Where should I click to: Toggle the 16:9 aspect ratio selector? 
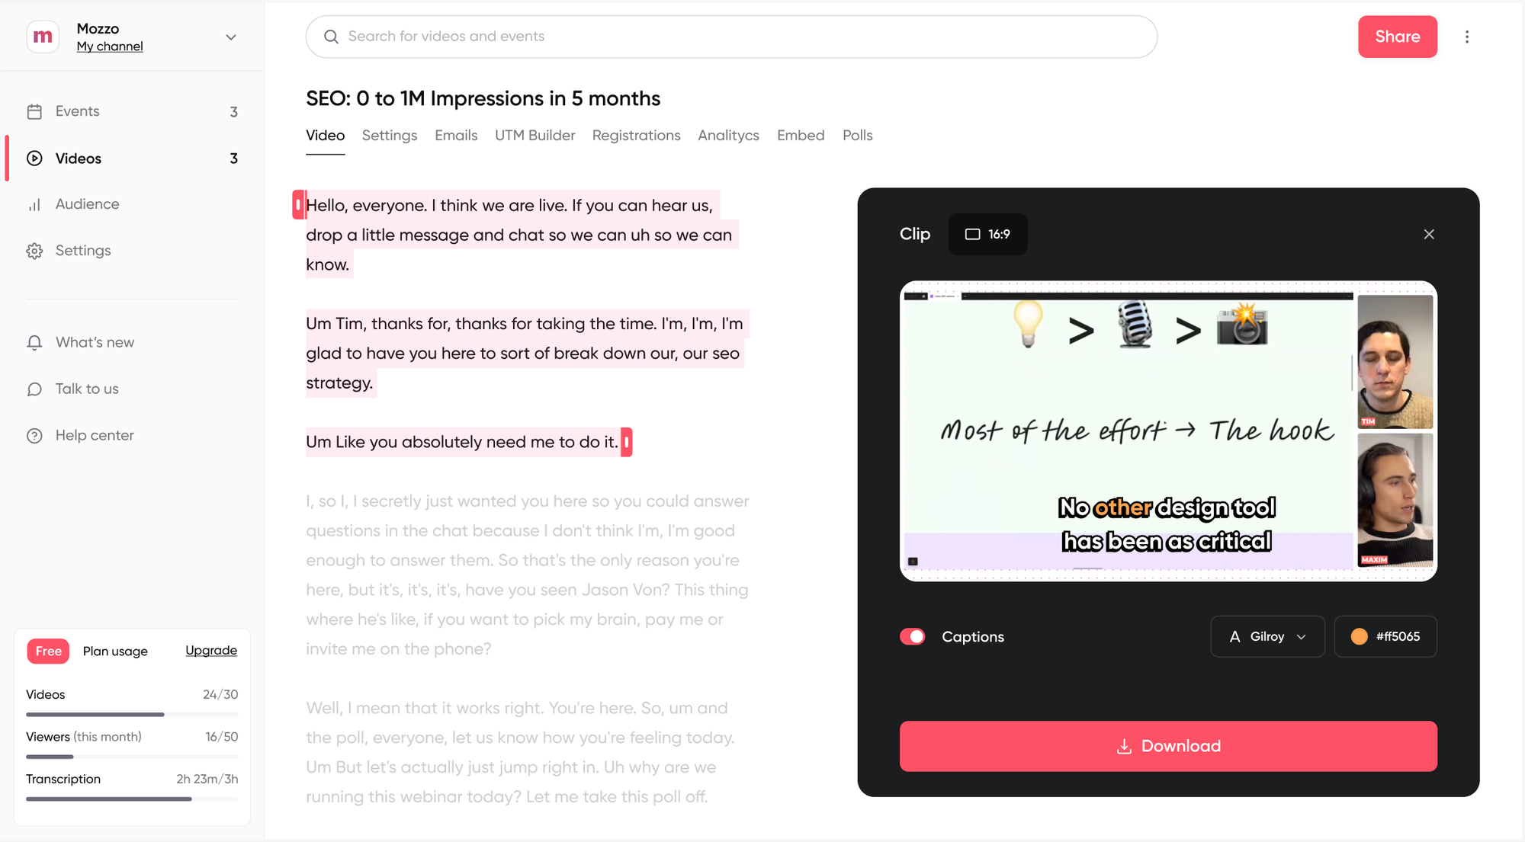(x=987, y=233)
